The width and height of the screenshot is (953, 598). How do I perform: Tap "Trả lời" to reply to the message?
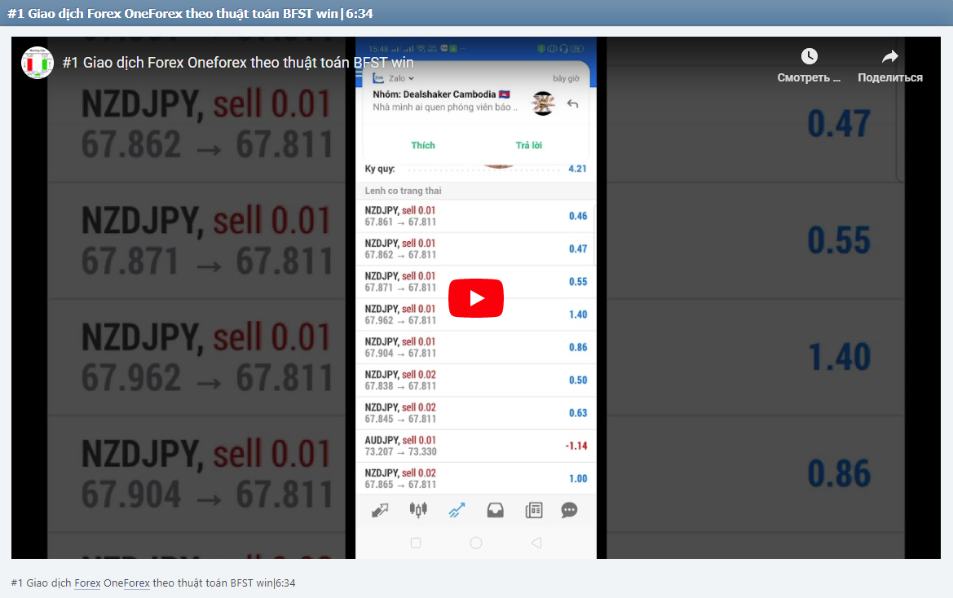tap(528, 145)
